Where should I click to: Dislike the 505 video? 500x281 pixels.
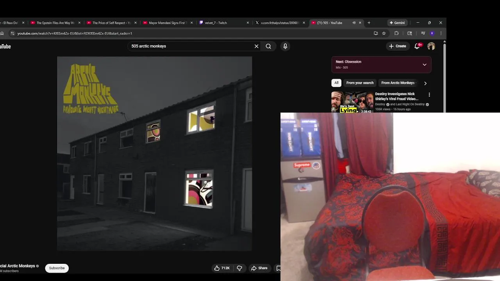tap(239, 268)
